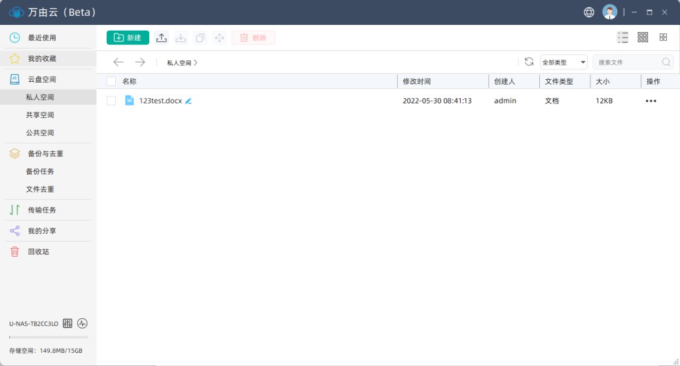Open the 全部类型 file type dropdown
Screen dimensions: 680x366
click(x=564, y=62)
